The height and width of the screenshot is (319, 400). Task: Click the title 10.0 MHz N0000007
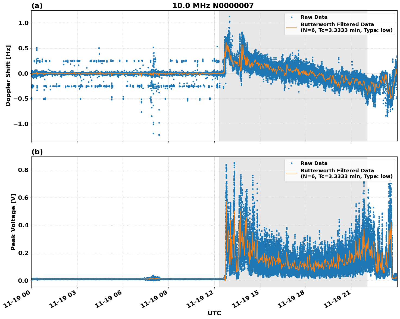click(x=213, y=5)
